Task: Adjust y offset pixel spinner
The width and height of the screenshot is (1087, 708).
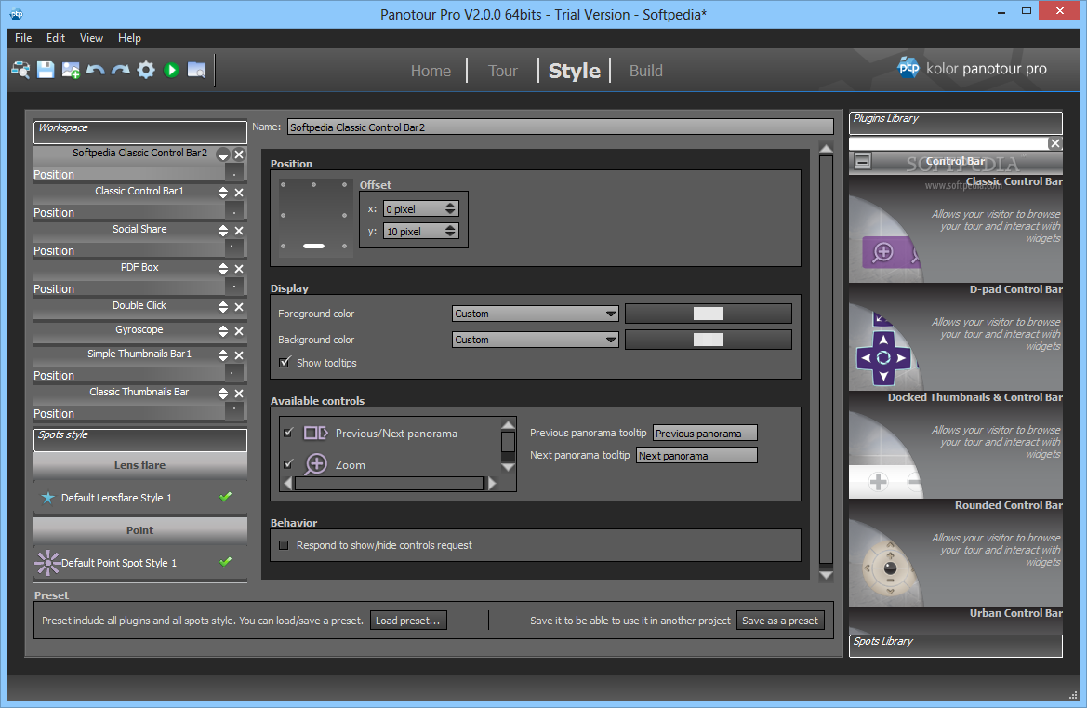Action: click(451, 231)
